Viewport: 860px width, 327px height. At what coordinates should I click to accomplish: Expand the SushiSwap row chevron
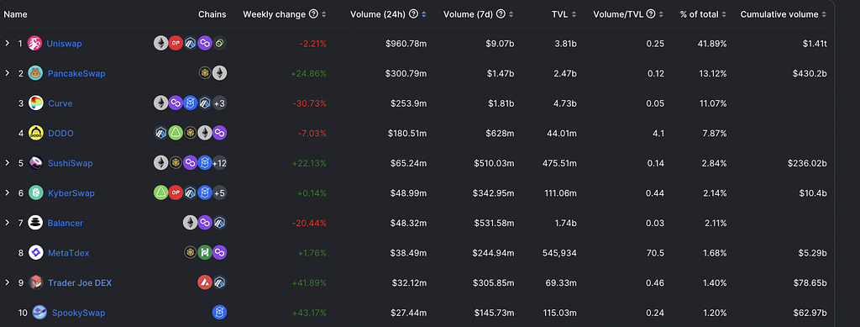click(7, 163)
